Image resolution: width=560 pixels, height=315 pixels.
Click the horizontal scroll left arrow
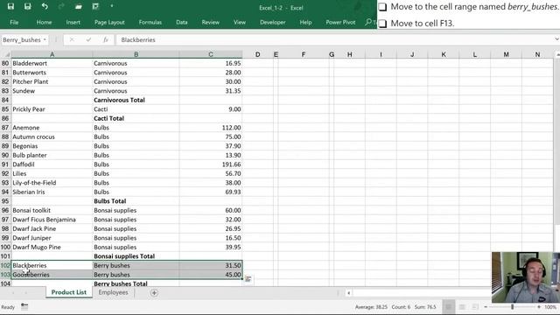(348, 293)
